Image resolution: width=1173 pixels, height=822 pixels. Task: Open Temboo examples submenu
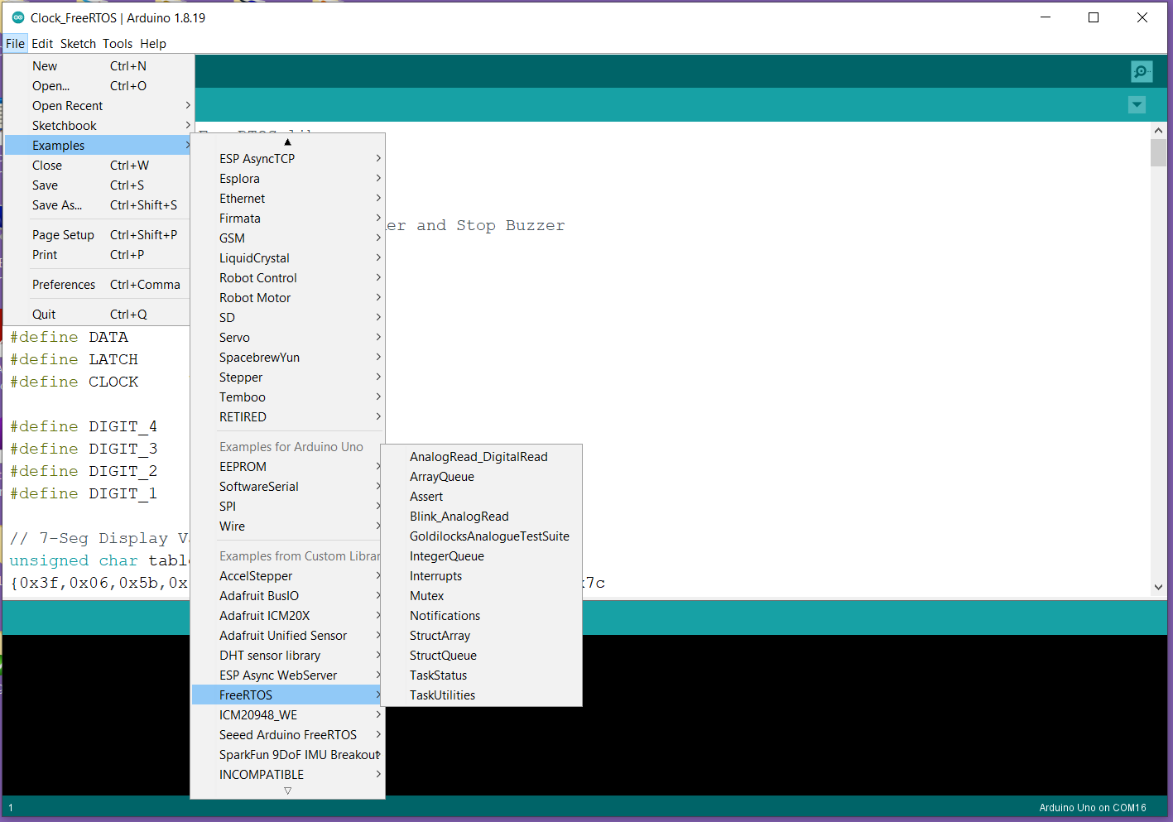pos(288,397)
